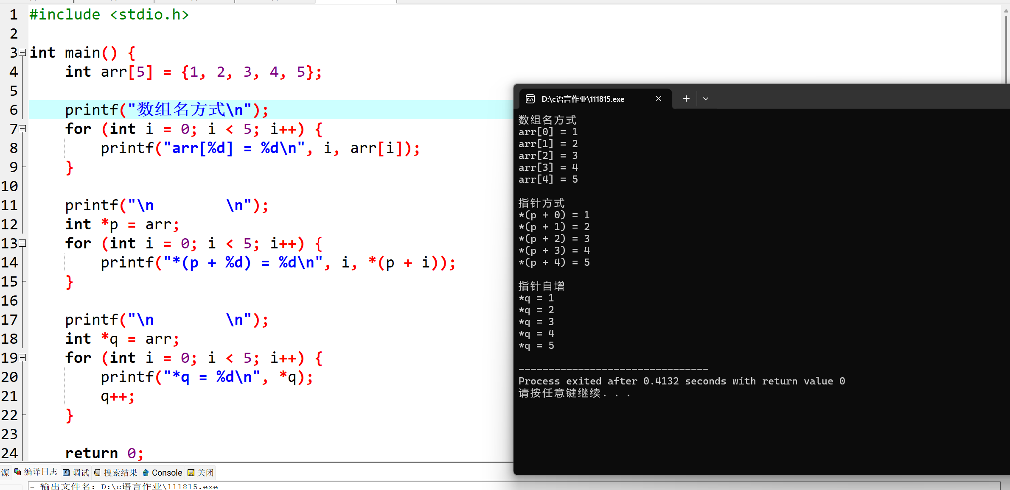The width and height of the screenshot is (1010, 490).
Task: Click the 关闭 close panel tab
Action: click(x=205, y=473)
